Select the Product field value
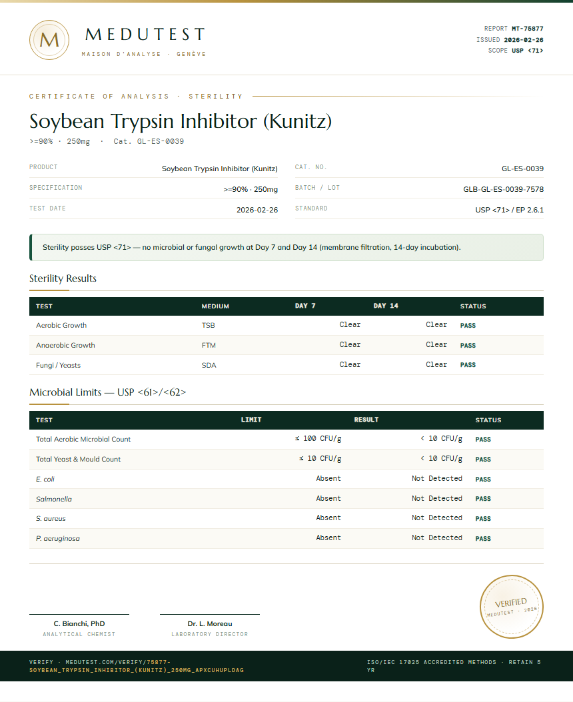573x702 pixels. pyautogui.click(x=219, y=169)
